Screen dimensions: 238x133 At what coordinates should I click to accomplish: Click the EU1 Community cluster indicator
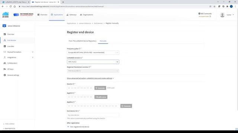pos(205,14)
